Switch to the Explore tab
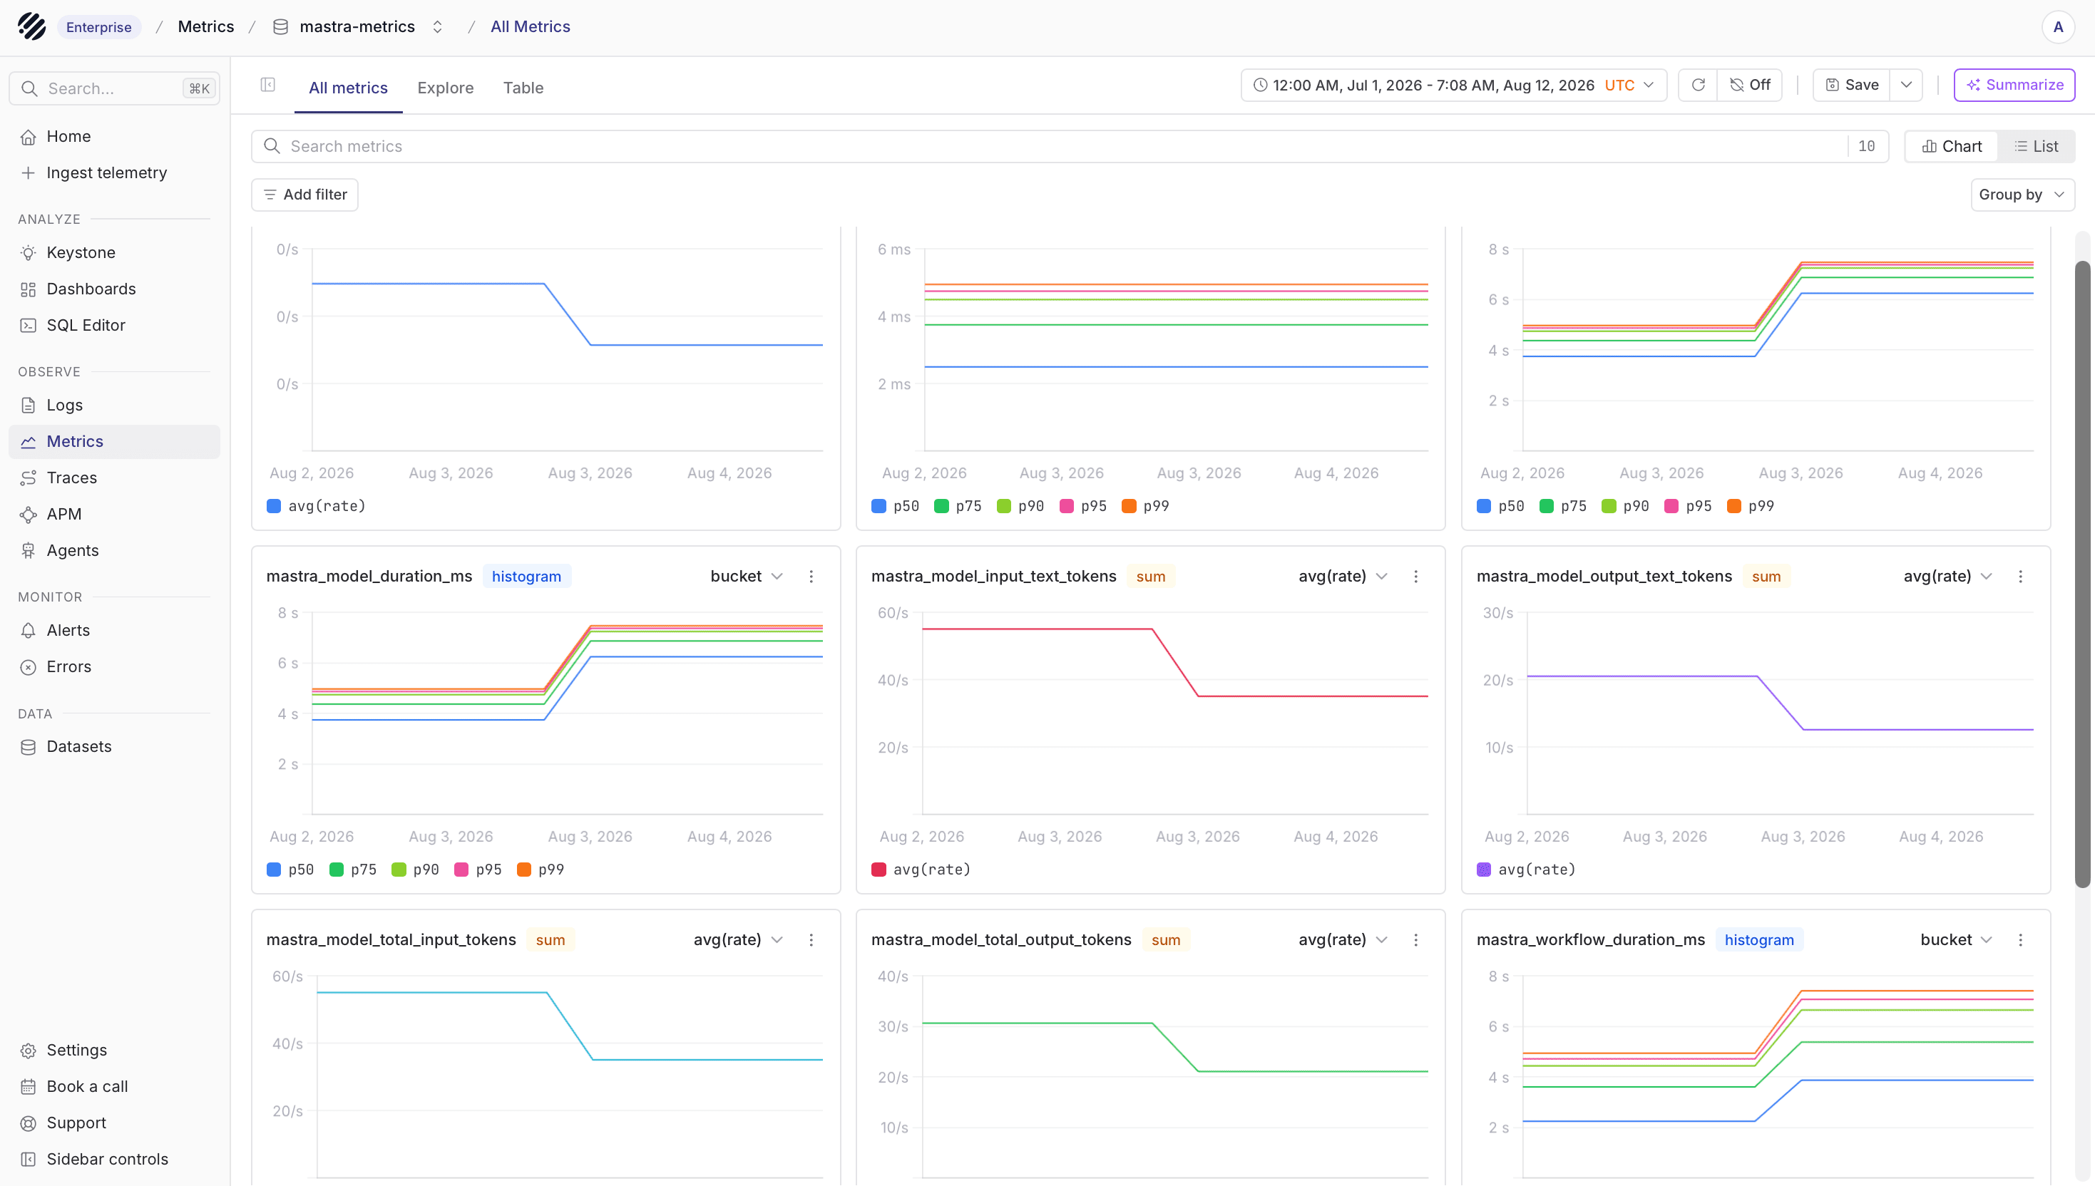Image resolution: width=2095 pixels, height=1186 pixels. (x=445, y=88)
